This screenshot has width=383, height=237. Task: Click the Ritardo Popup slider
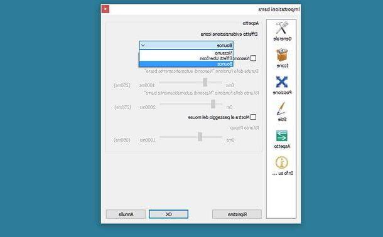coord(191,137)
